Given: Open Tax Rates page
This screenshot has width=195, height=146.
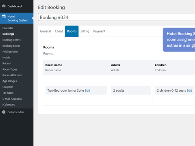Looking at the screenshot, I should 8,93.
